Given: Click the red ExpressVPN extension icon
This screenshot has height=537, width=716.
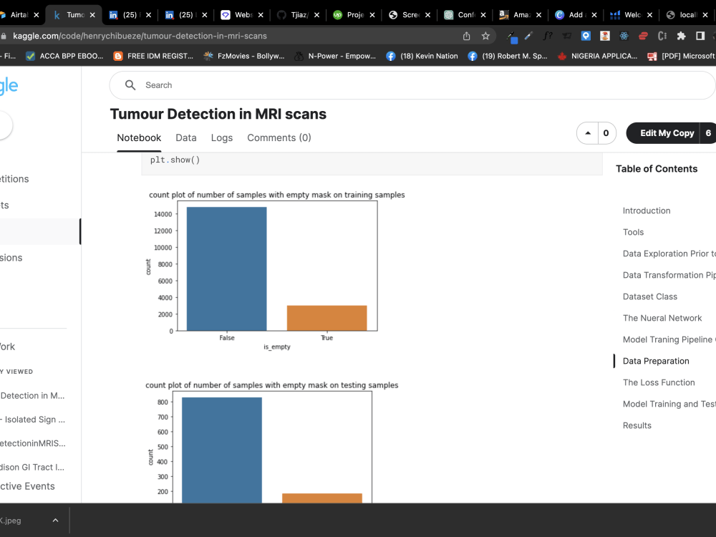Looking at the screenshot, I should point(643,36).
